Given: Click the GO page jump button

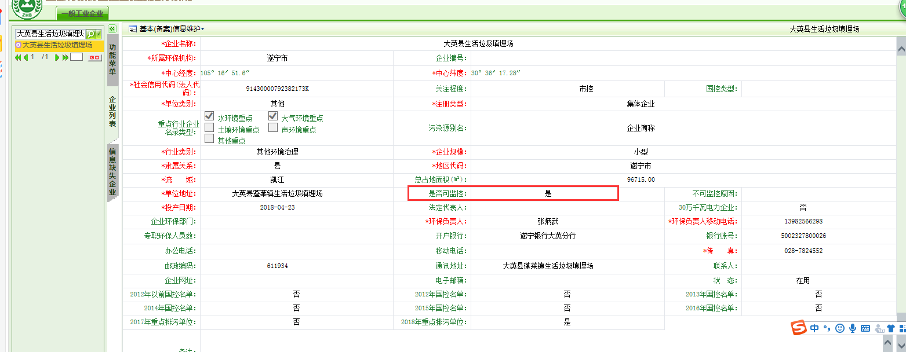Looking at the screenshot, I should coord(94,57).
